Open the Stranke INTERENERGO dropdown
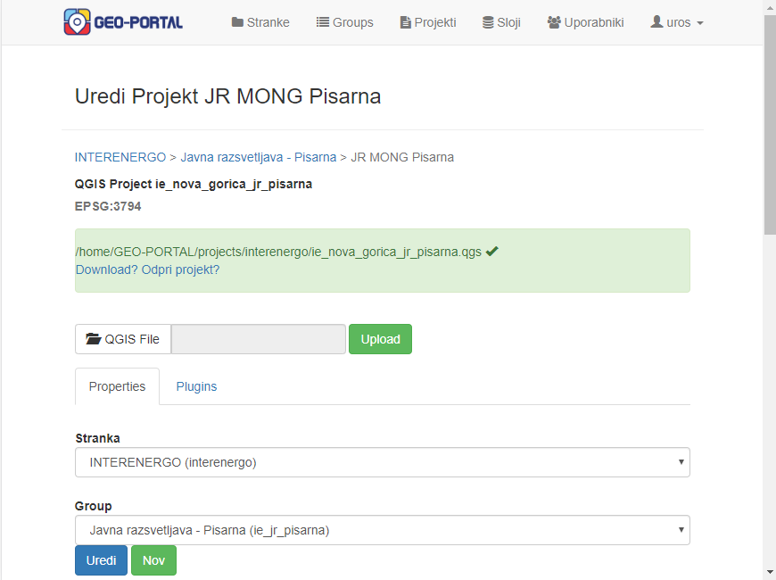The height and width of the screenshot is (580, 776). (x=383, y=462)
